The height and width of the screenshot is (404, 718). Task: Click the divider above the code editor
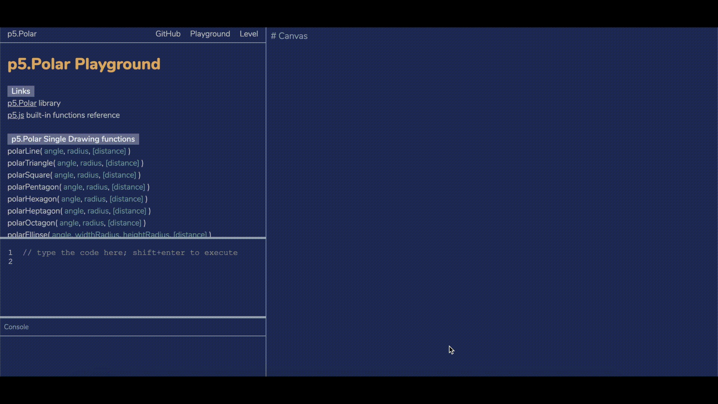[x=133, y=238]
